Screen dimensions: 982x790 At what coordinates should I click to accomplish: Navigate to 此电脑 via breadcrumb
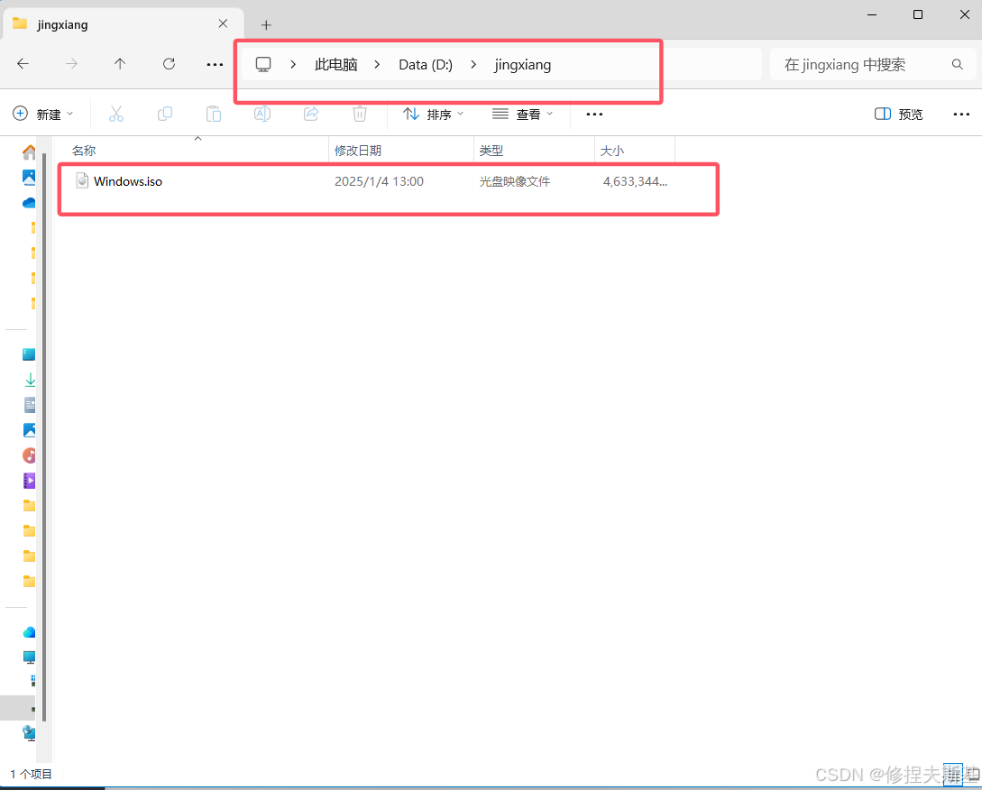tap(335, 64)
